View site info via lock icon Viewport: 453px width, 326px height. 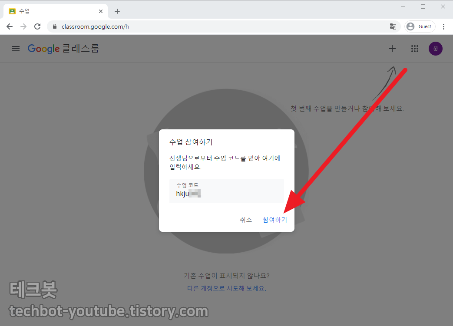point(55,26)
